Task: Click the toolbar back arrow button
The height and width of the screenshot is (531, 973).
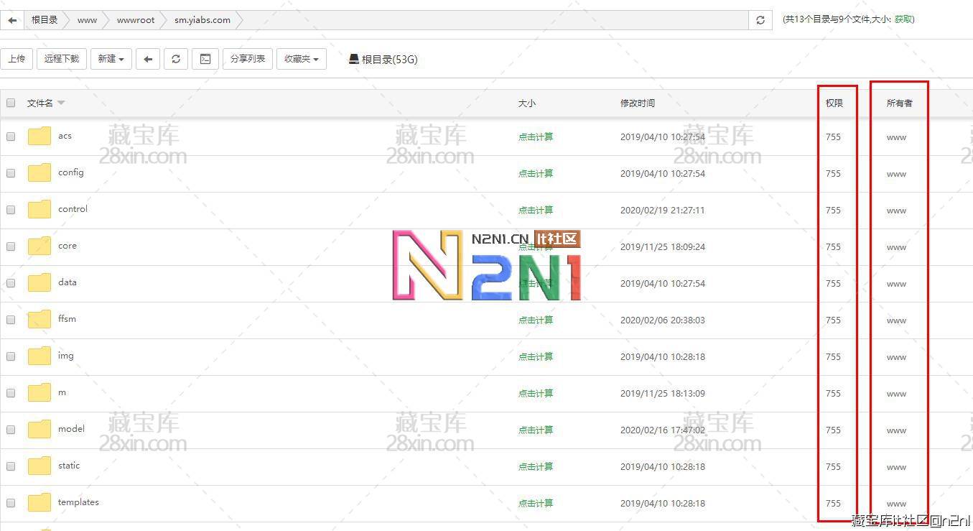Action: (148, 59)
